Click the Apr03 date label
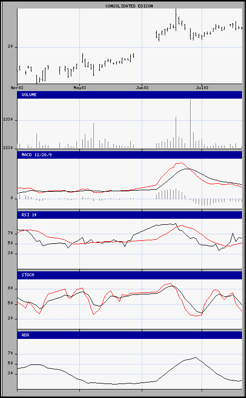The height and width of the screenshot is (398, 246). (17, 88)
